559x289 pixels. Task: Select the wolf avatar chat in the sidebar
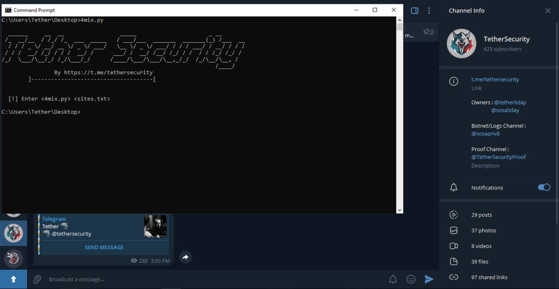pyautogui.click(x=14, y=233)
